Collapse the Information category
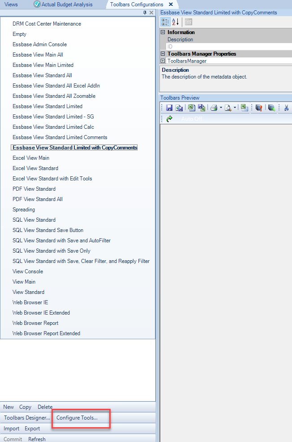Viewport: 292px width, 442px height. (x=163, y=32)
